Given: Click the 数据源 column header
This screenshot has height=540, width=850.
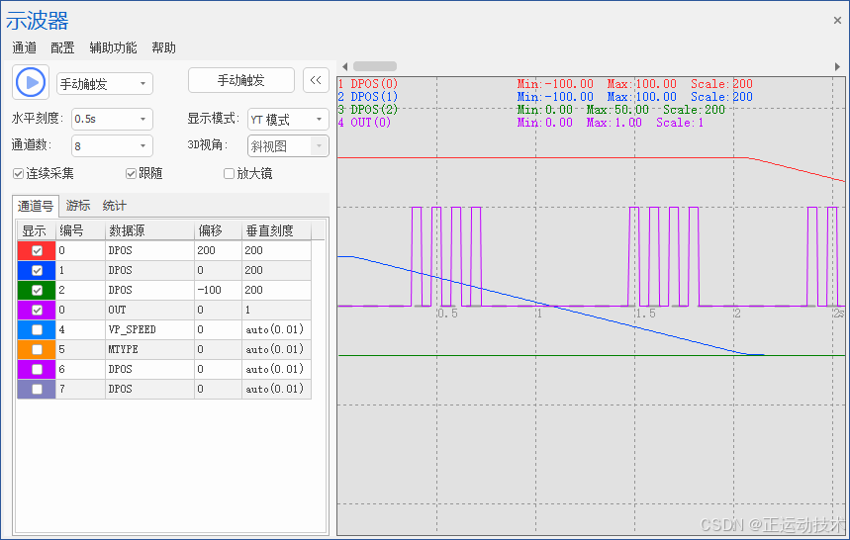Looking at the screenshot, I should coord(149,230).
